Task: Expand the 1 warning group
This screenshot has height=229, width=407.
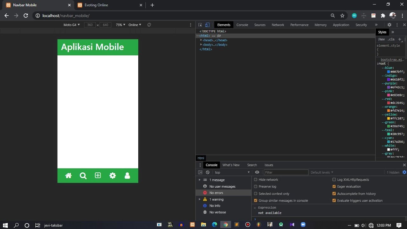Action: pos(200,199)
